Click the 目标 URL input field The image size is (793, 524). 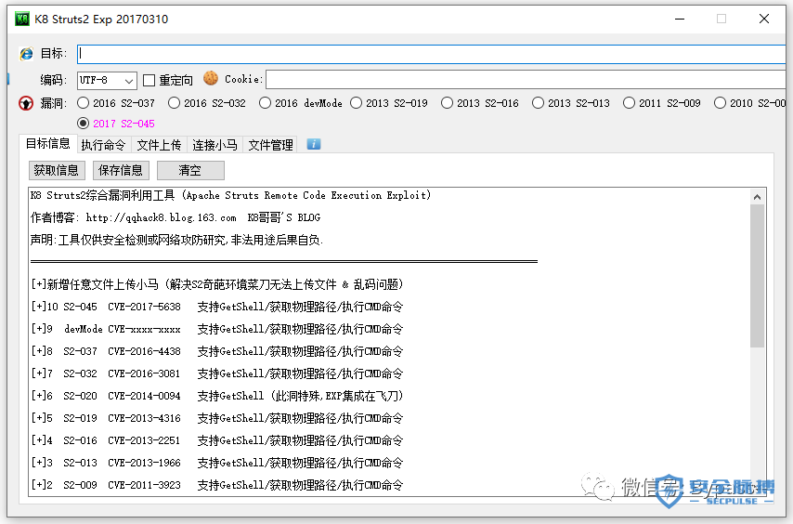click(x=432, y=54)
